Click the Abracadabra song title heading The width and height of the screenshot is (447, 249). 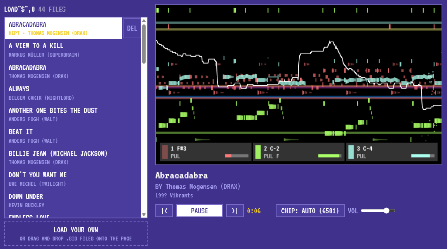point(182,175)
